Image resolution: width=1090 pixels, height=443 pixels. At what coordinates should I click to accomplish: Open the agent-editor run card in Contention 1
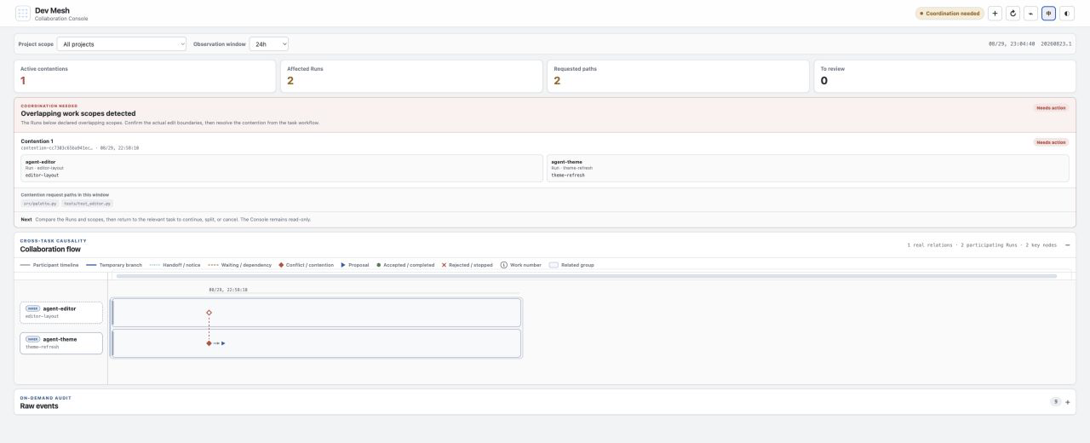(281, 168)
